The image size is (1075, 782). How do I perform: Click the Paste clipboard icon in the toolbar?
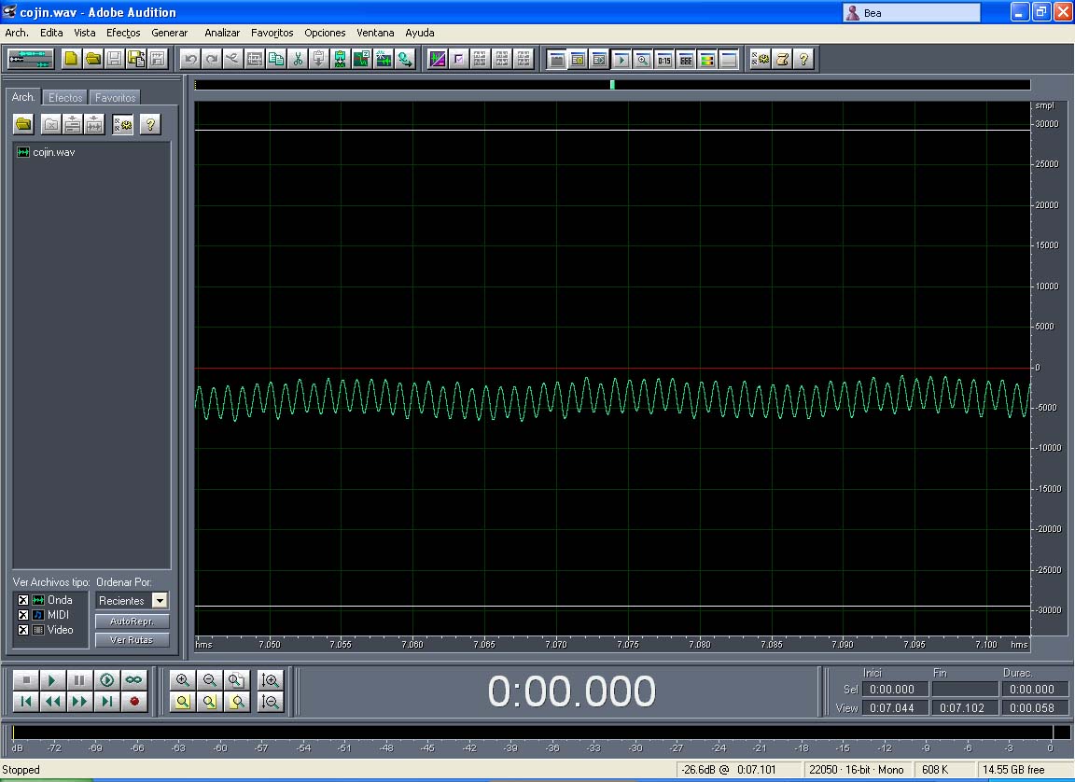click(319, 60)
